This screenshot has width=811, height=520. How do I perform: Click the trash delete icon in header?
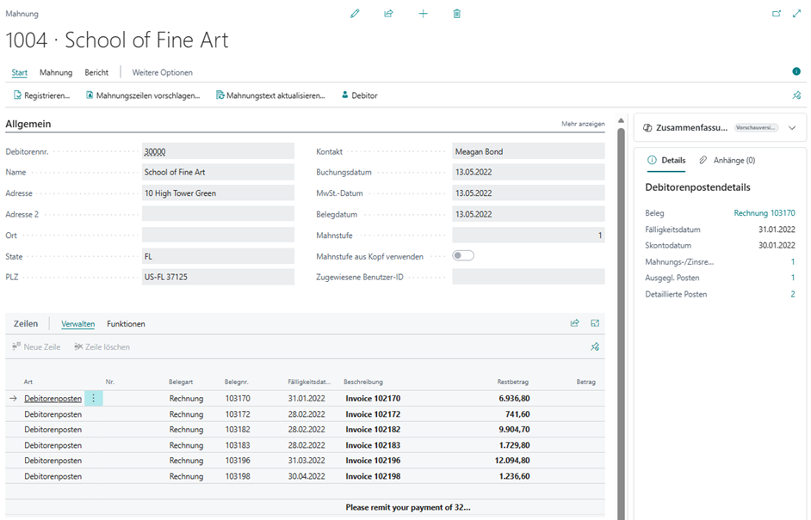[457, 14]
